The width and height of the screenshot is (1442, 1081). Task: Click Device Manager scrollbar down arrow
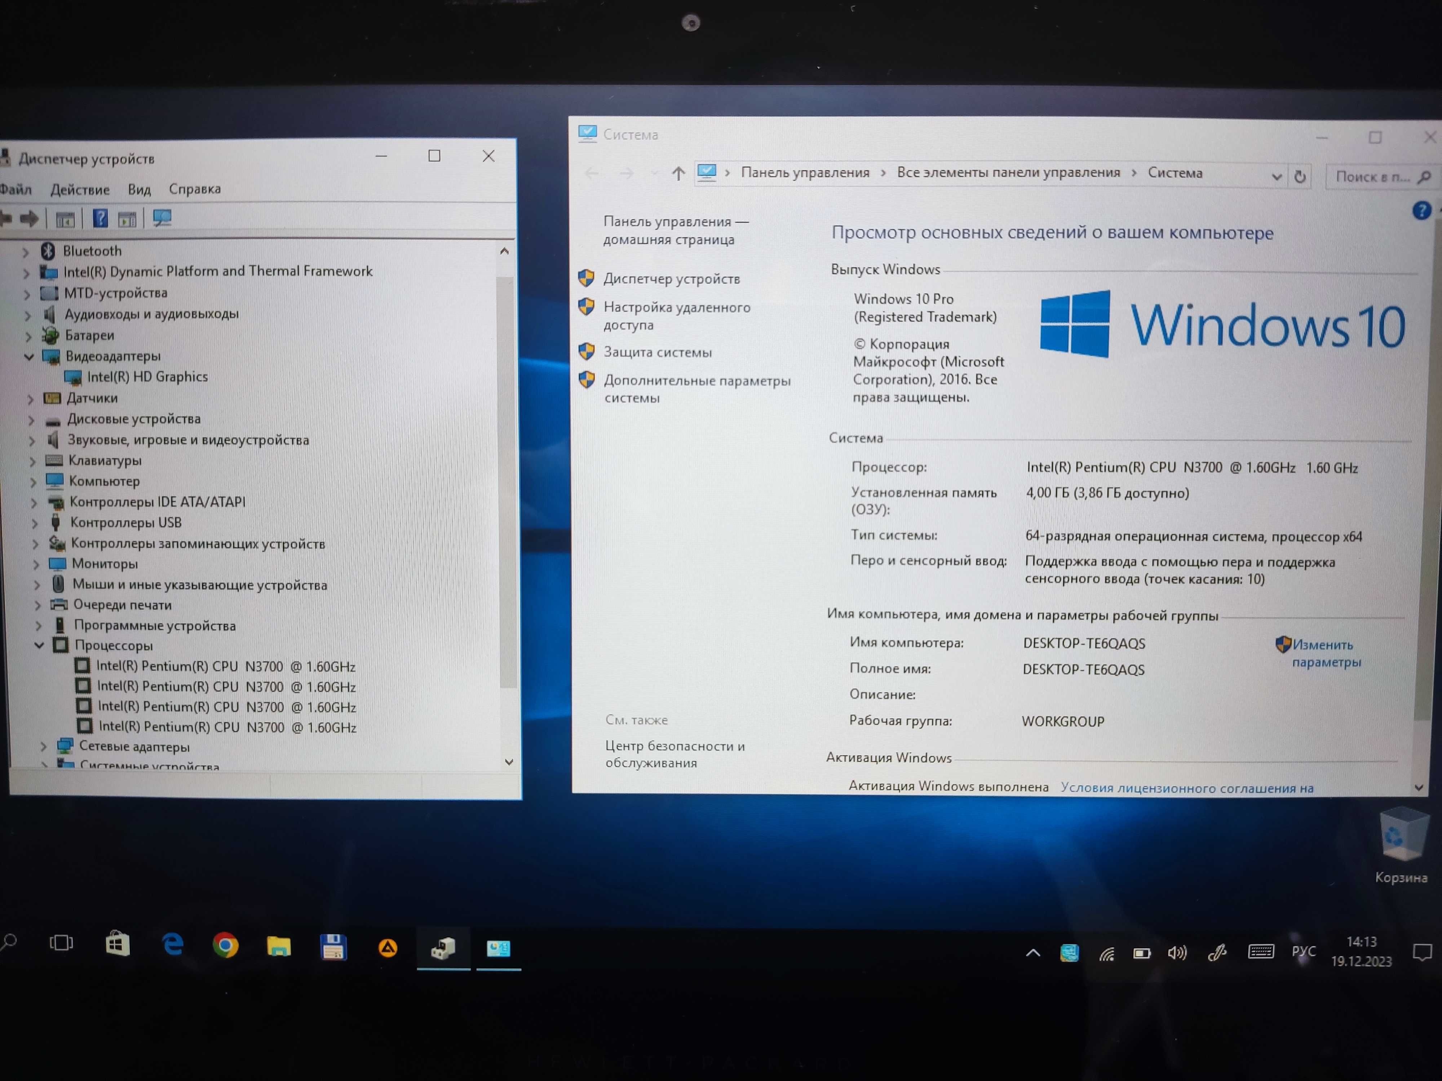click(x=508, y=761)
